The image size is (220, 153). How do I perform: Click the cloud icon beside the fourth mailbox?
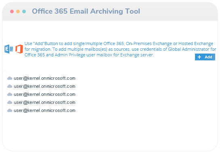[10, 102]
